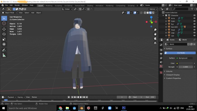
Task: Open the Render menu
Action: tap(17, 5)
